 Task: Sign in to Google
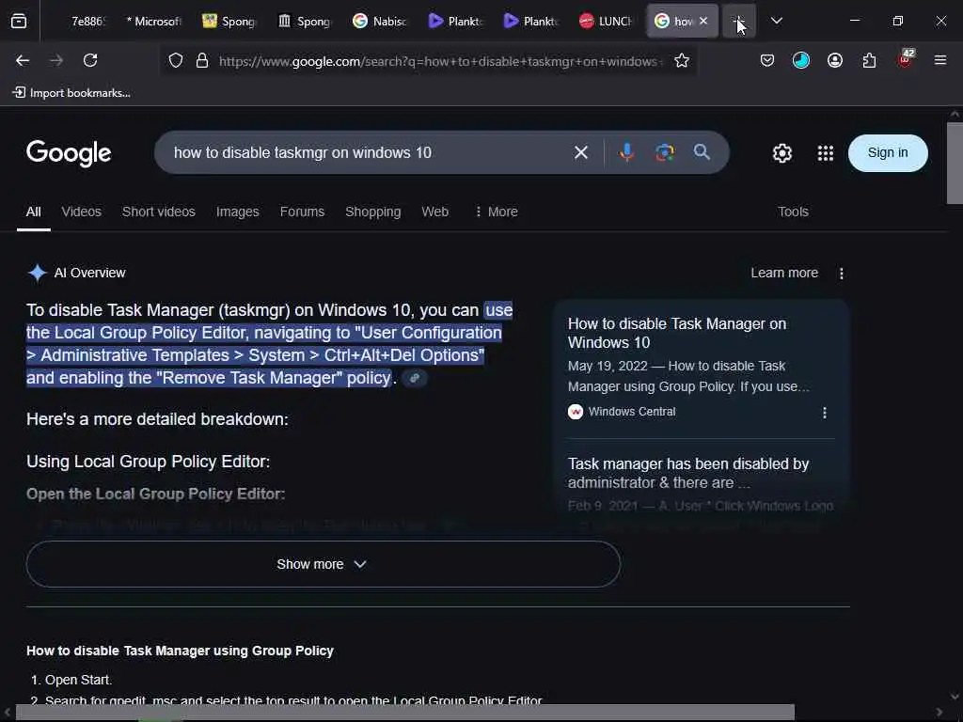(888, 153)
